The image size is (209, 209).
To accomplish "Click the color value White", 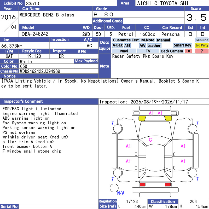I will [26, 62].
